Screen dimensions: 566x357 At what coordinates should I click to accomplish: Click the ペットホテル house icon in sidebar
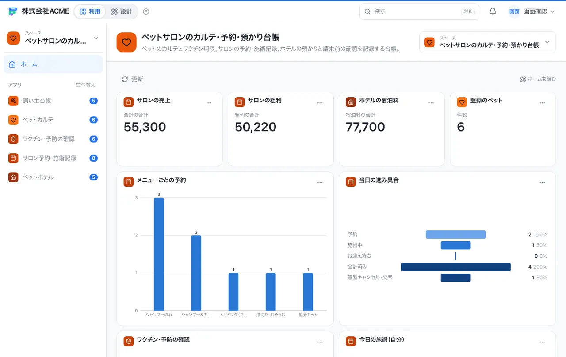tap(13, 177)
